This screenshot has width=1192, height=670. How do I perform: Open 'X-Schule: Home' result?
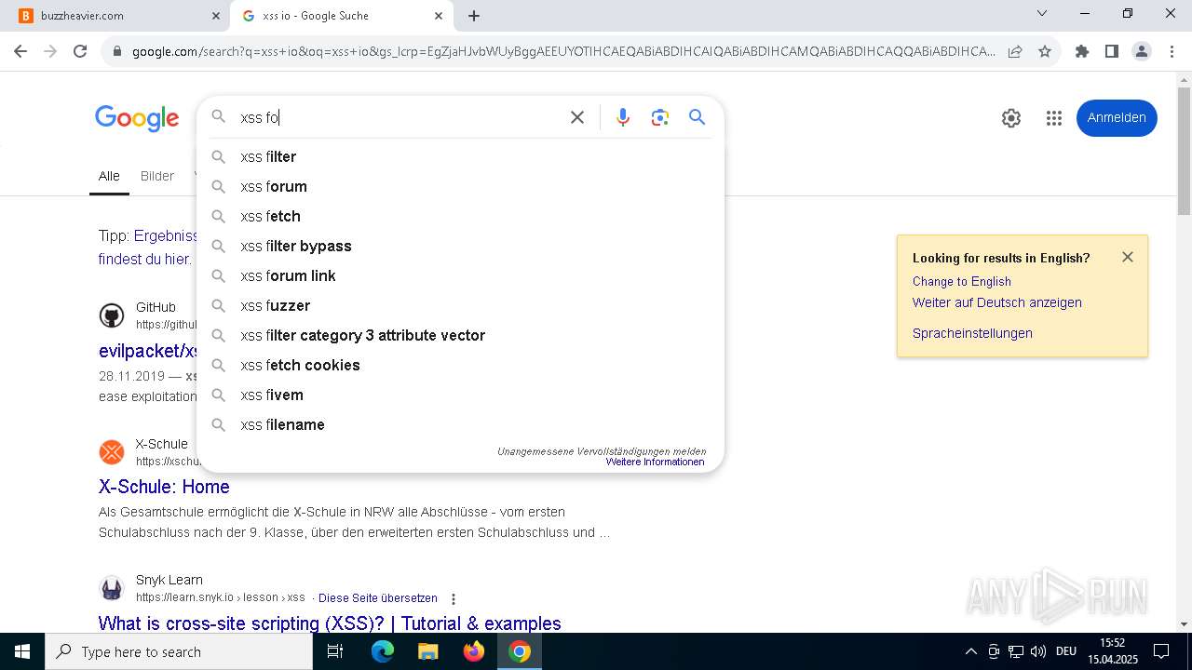coord(164,487)
